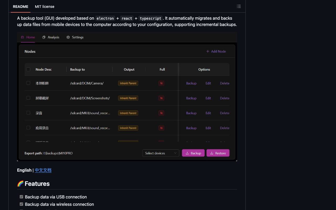Click the bold English language label
The width and height of the screenshot is (336, 210).
[x=24, y=170]
